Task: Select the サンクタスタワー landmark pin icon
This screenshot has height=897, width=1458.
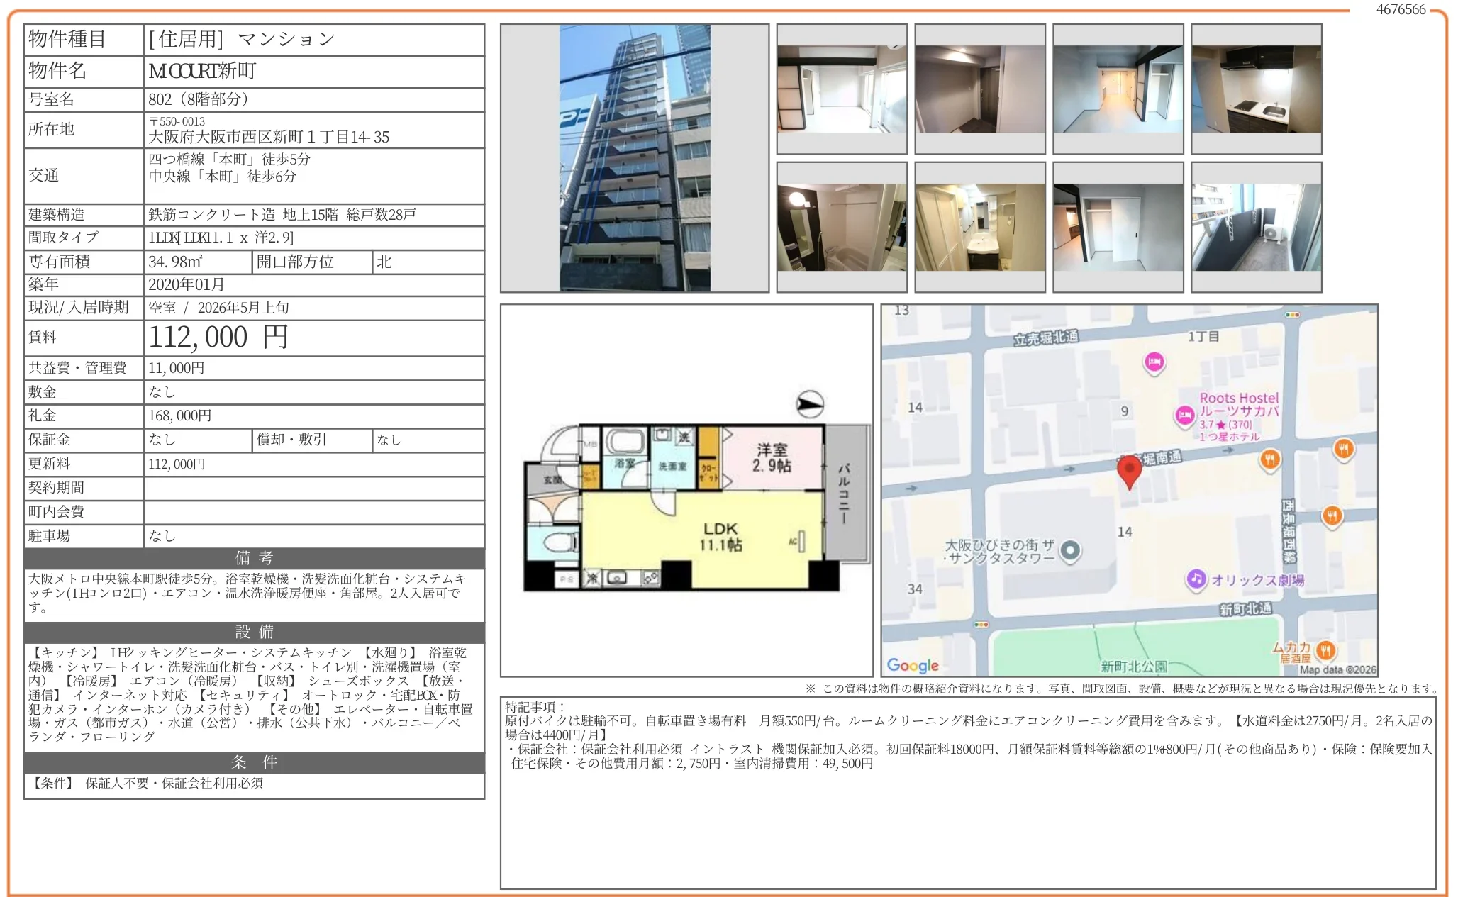Action: pos(1071,551)
